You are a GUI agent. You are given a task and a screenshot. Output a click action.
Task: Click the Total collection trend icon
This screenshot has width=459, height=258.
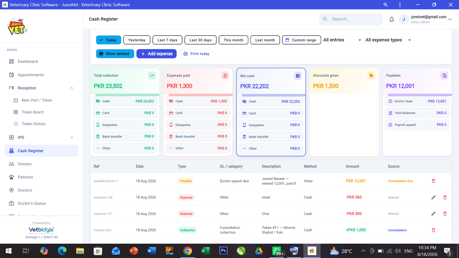pos(152,75)
